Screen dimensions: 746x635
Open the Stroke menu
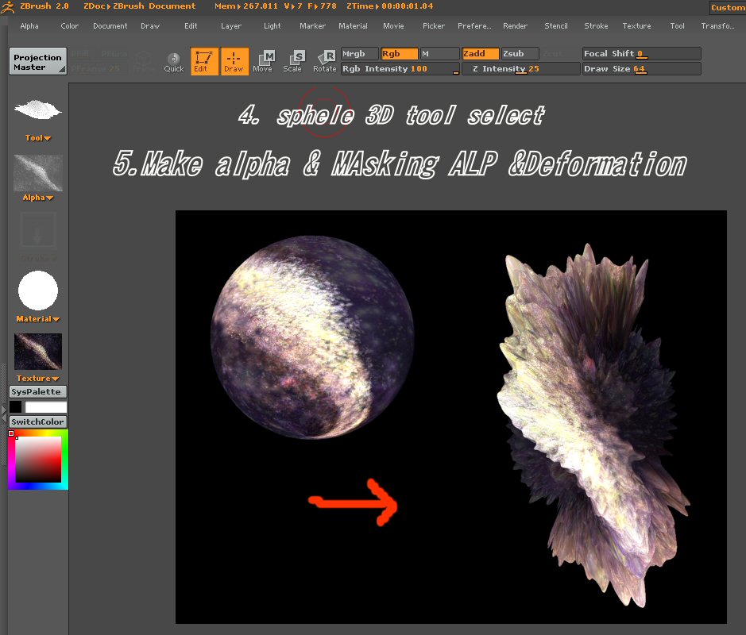pyautogui.click(x=596, y=26)
